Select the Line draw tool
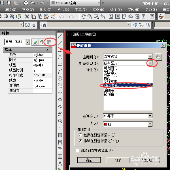170x170 pixels. click(60, 36)
